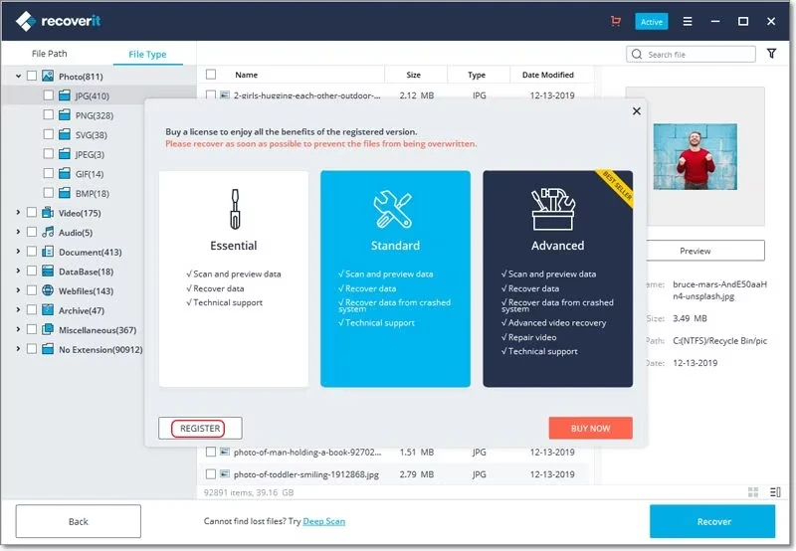This screenshot has height=551, width=796.
Task: Expand the Miscellaneous(367) tree node
Action: click(x=18, y=329)
